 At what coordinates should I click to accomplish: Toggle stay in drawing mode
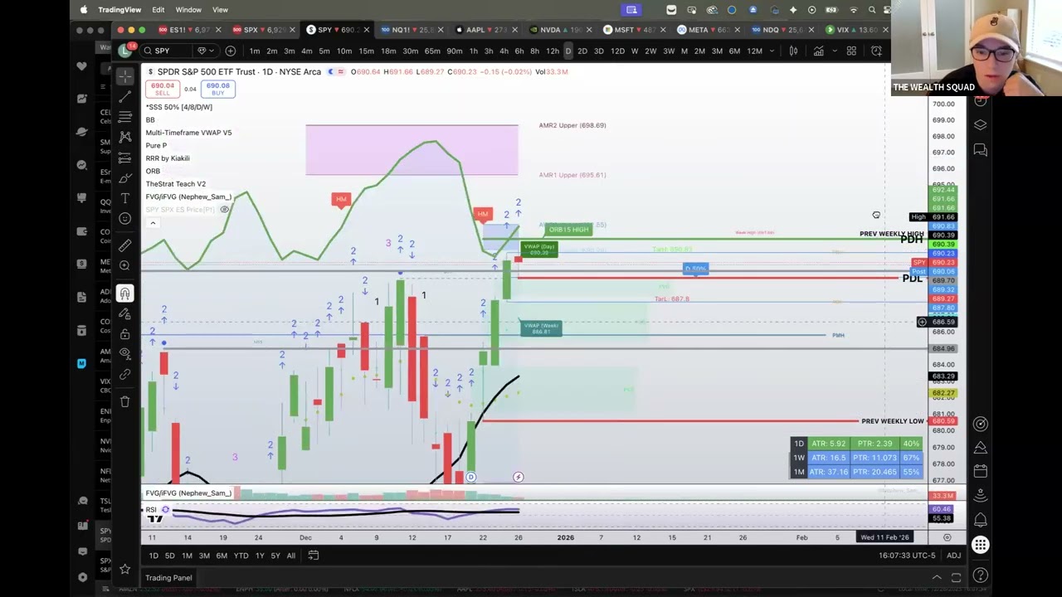click(124, 313)
